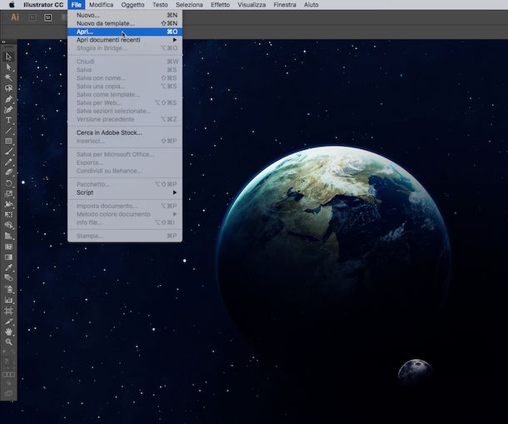Select the Free Transform tool
This screenshot has width=508, height=424.
tap(8, 215)
